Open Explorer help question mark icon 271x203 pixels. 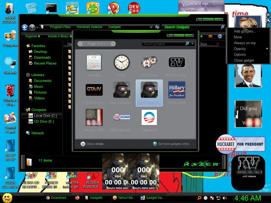pos(220,36)
